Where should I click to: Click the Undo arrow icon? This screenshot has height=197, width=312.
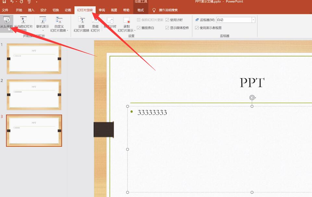[x=12, y=2]
